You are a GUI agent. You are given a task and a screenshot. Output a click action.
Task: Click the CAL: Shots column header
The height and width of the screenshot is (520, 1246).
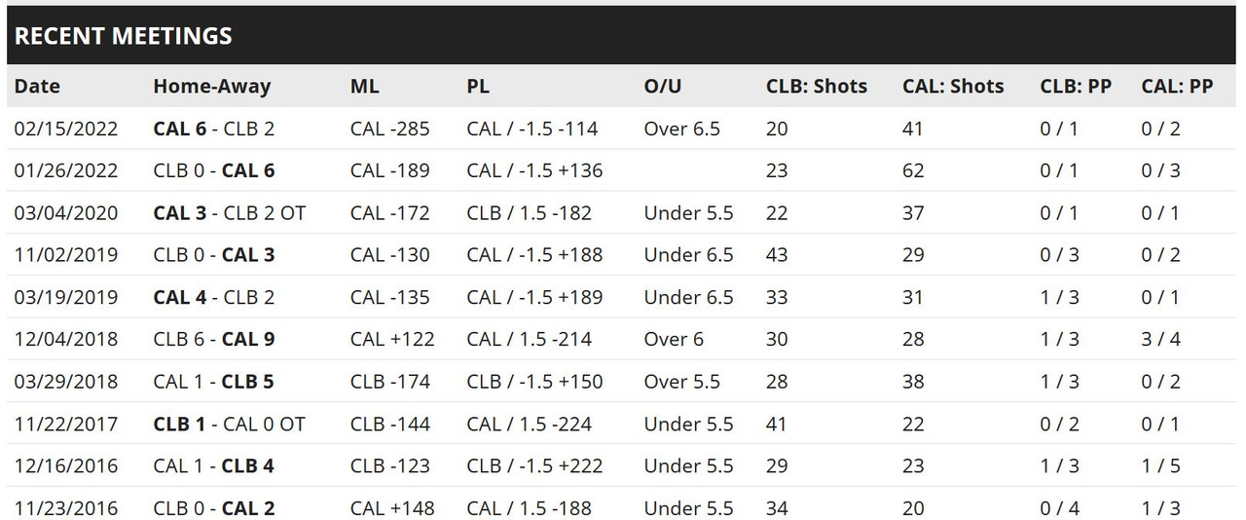click(952, 87)
